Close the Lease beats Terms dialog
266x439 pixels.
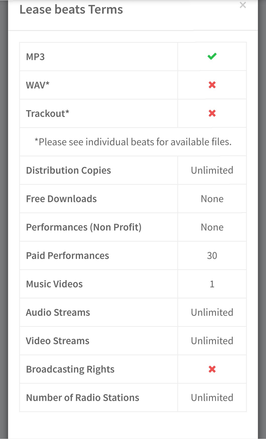[243, 5]
